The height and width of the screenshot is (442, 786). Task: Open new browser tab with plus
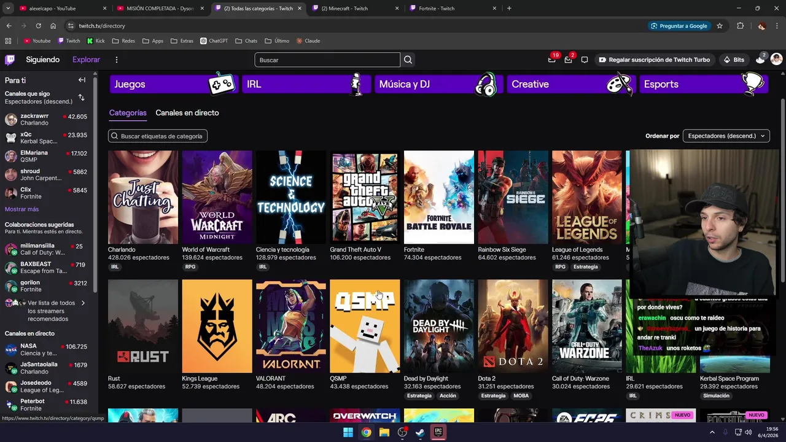(509, 8)
